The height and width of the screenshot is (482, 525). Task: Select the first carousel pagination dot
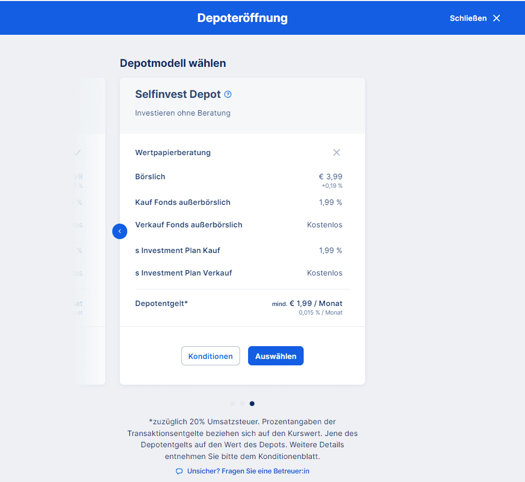(233, 403)
